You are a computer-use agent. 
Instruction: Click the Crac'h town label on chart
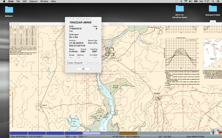[x=44, y=105]
